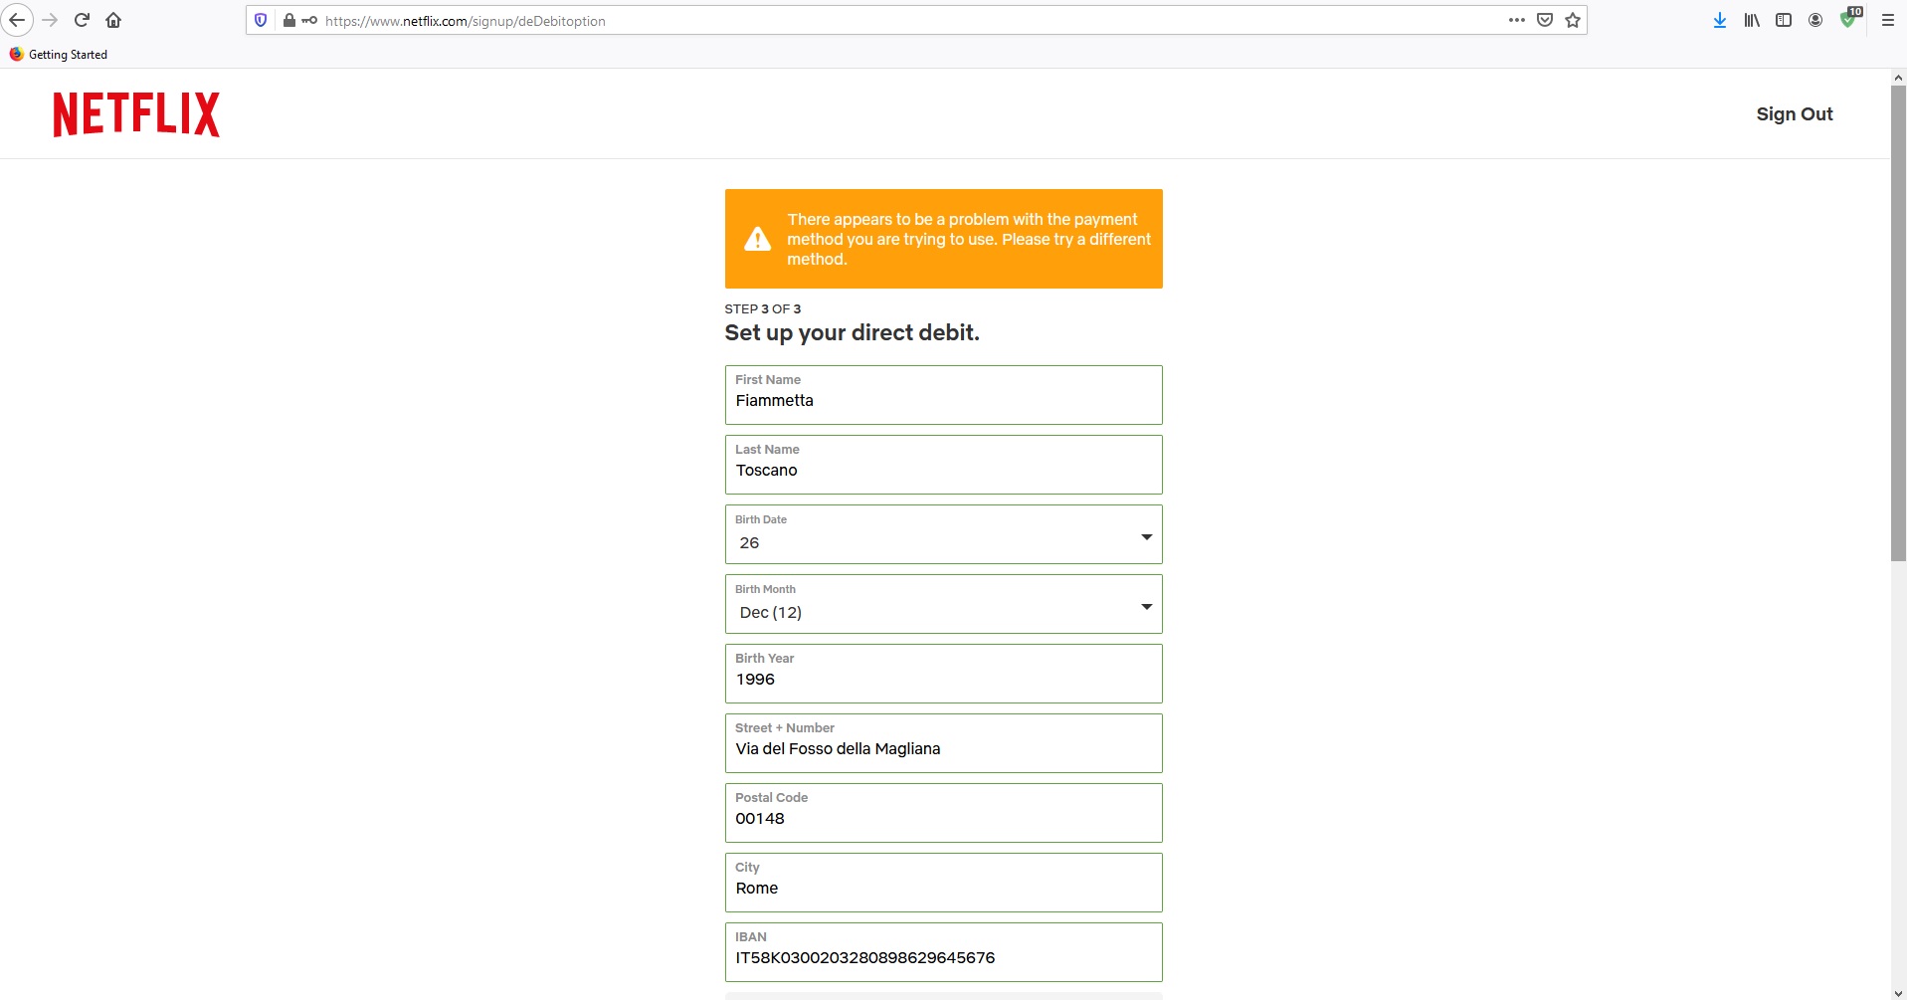Open the page actions three-dot menu
Image resolution: width=1907 pixels, height=1000 pixels.
1516,20
